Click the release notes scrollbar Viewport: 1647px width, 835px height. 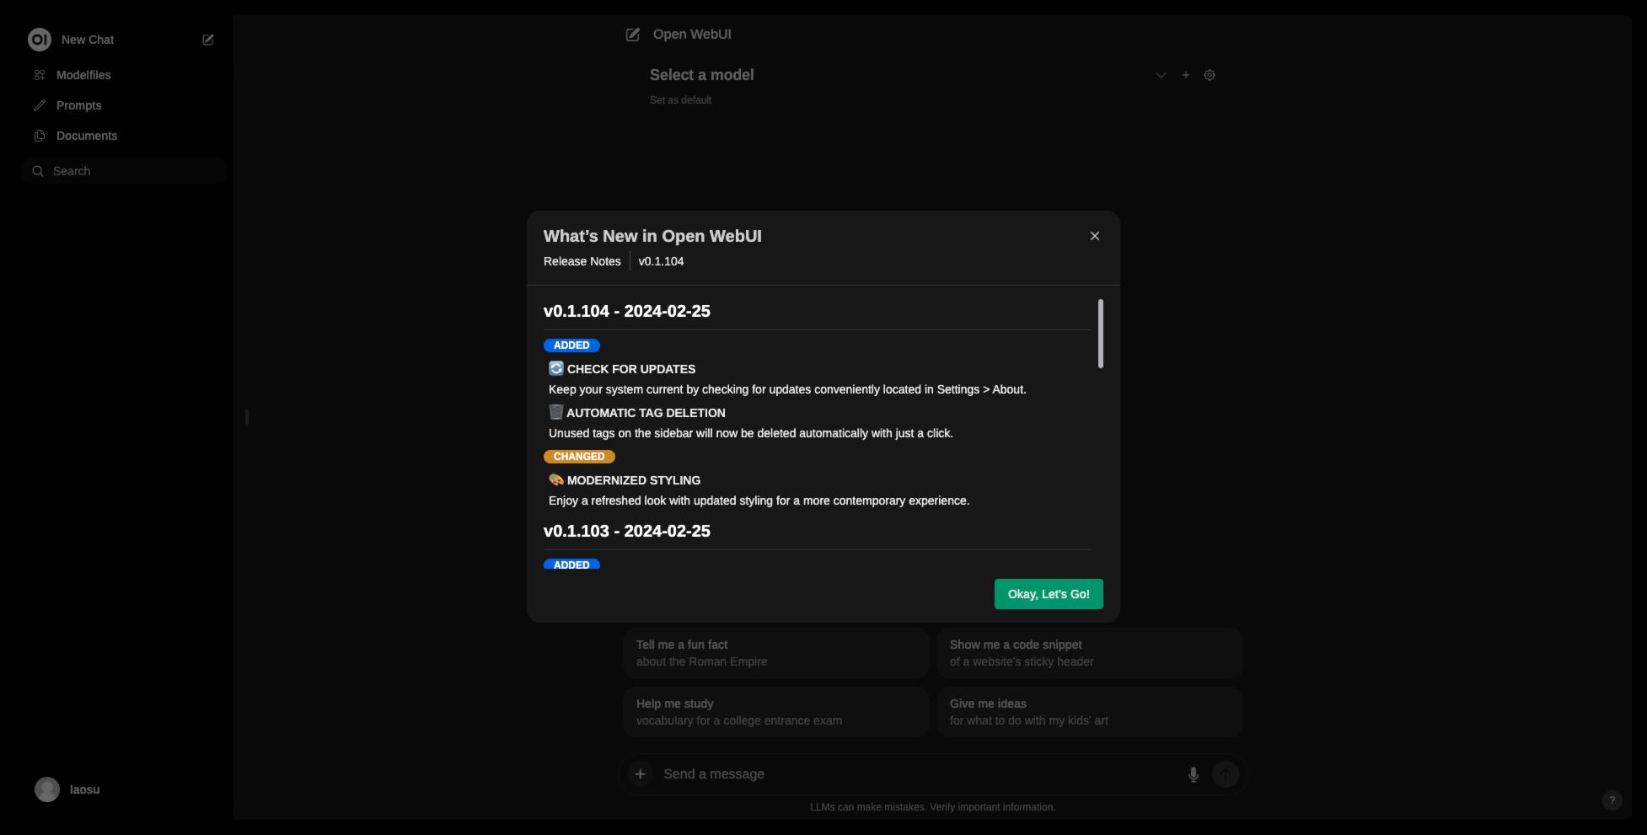click(1100, 334)
